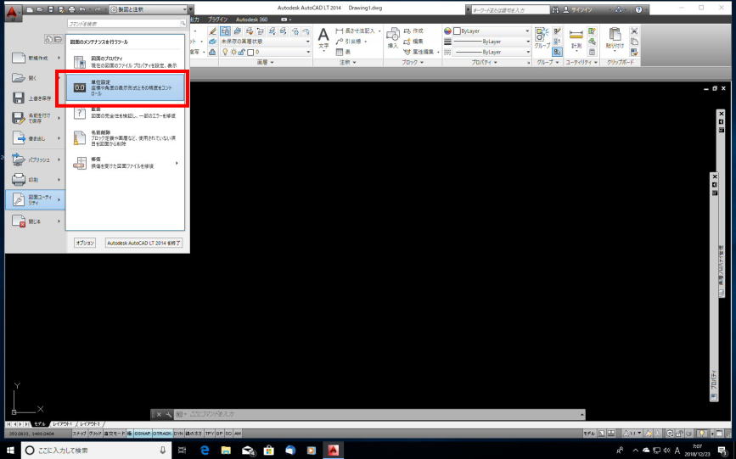This screenshot has width=736, height=459.
Task: Expand the 名前を付けて保存 submenu arrow
Action: pyautogui.click(x=59, y=118)
